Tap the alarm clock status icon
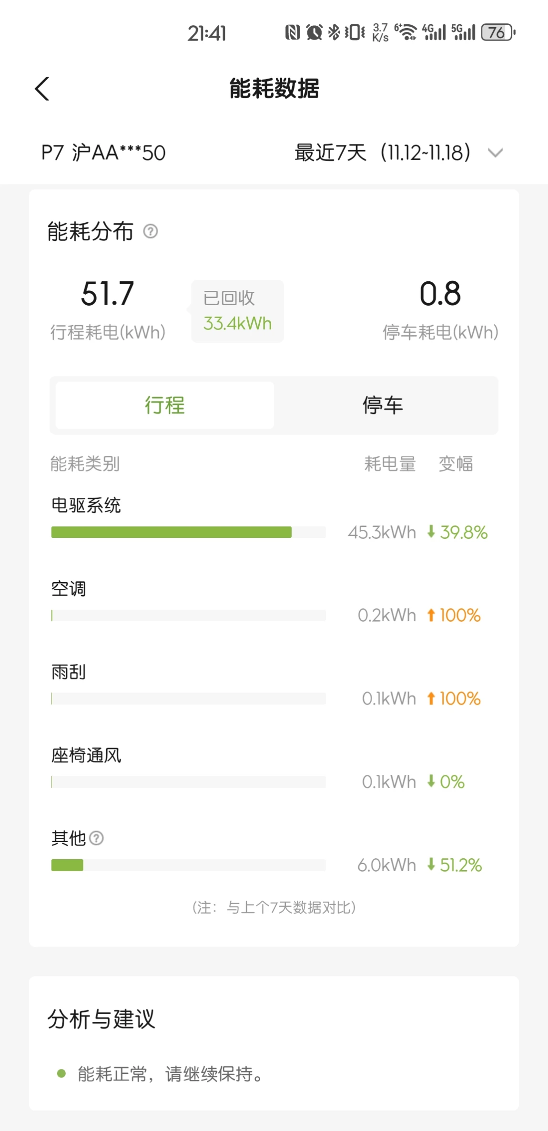The image size is (548, 1131). pyautogui.click(x=314, y=32)
